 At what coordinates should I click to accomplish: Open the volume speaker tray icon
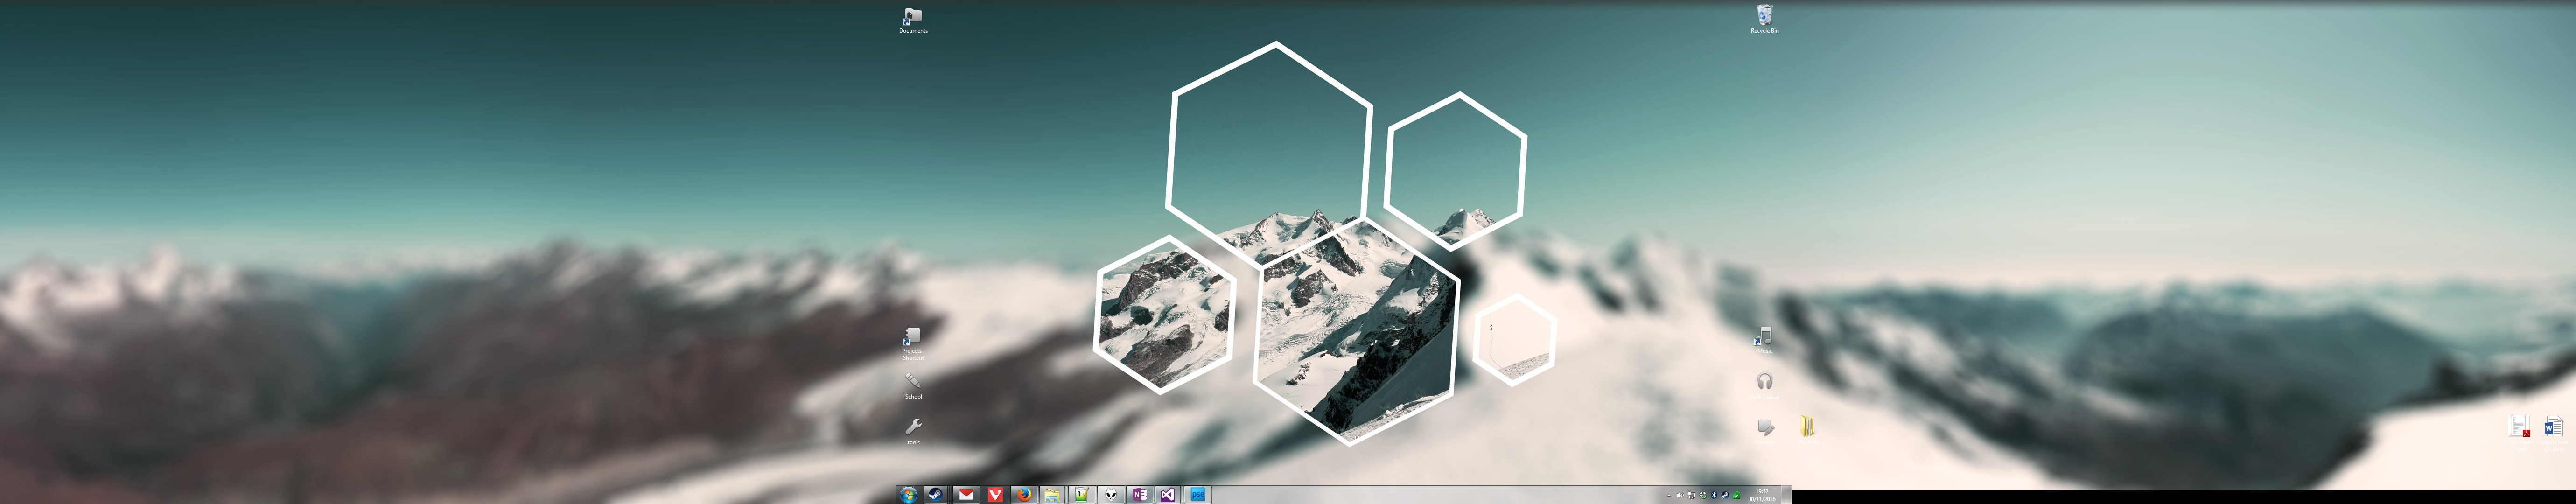click(1680, 495)
